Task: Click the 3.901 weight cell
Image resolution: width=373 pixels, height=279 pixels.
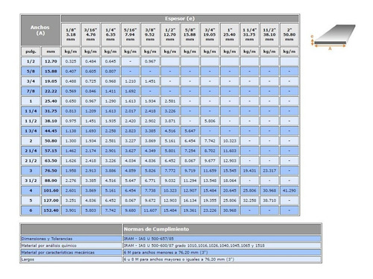Action: tap(71, 210)
